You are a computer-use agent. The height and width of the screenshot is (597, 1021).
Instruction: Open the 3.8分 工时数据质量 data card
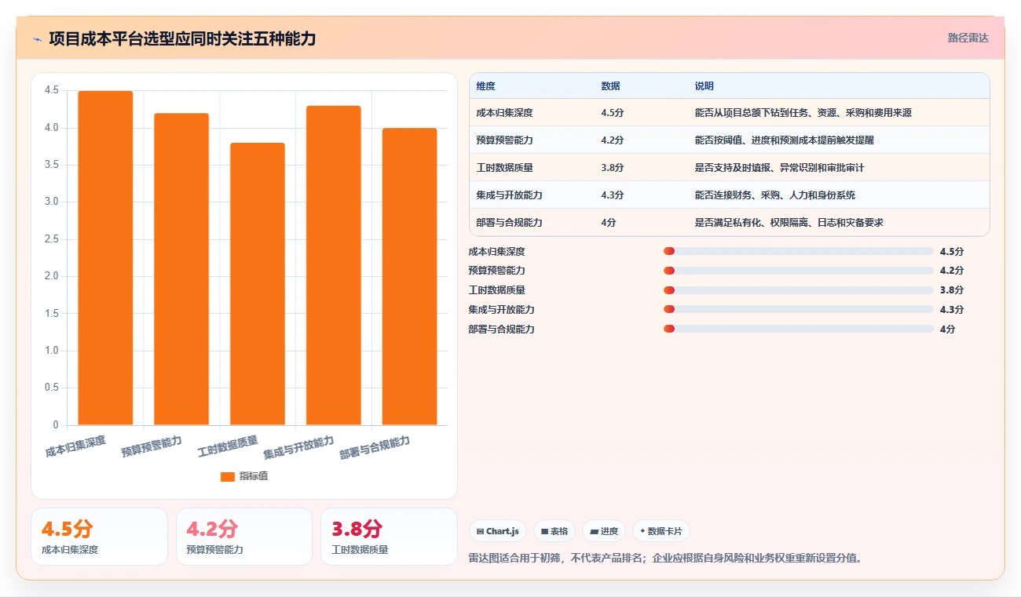click(x=389, y=537)
